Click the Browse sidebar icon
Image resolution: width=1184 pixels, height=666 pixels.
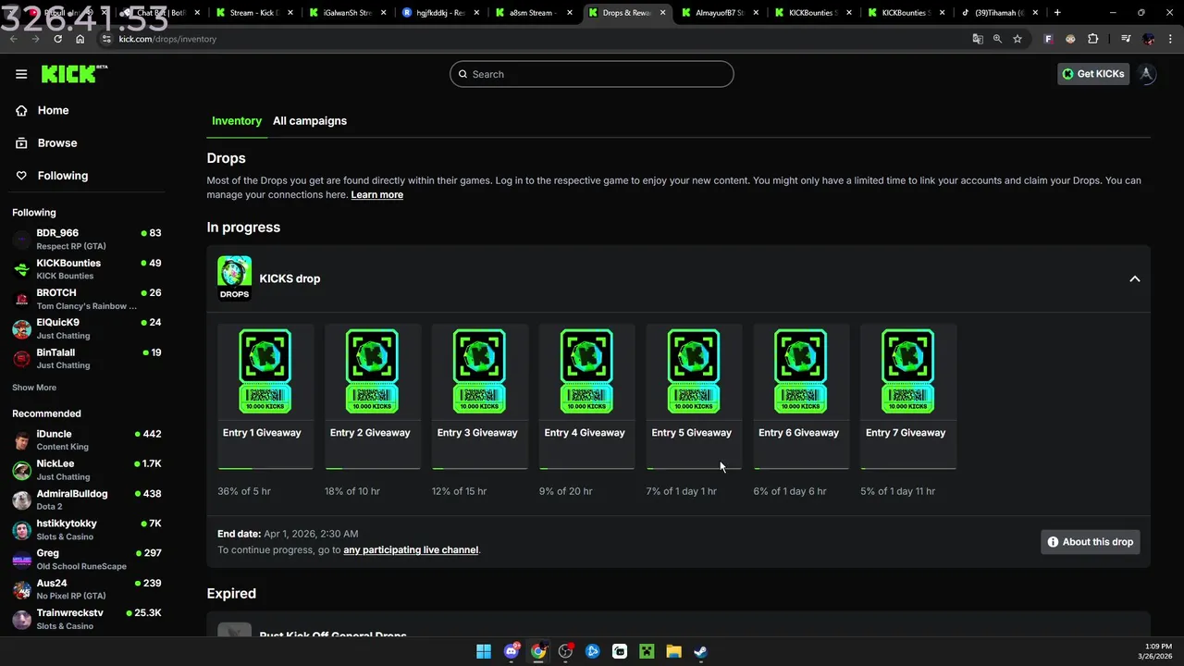[x=21, y=143]
